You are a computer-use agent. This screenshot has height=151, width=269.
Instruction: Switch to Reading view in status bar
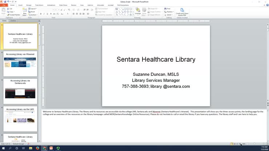[237, 144]
